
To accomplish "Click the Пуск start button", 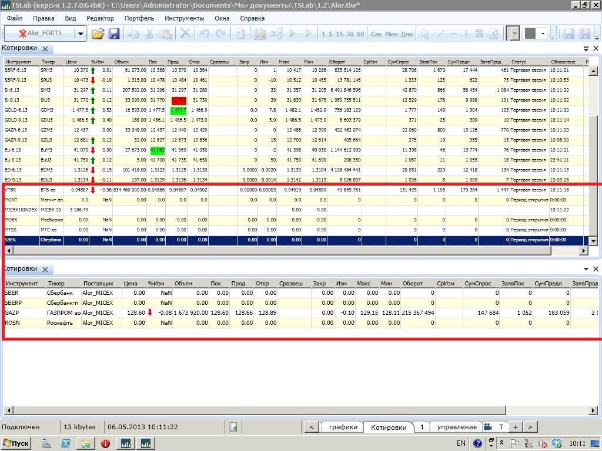I will [x=16, y=443].
